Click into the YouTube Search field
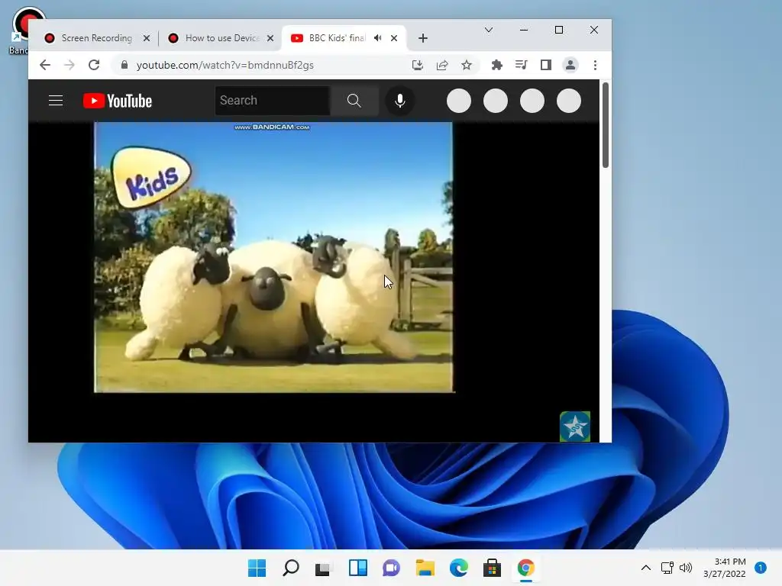Viewport: 782px width, 586px height. pos(273,101)
